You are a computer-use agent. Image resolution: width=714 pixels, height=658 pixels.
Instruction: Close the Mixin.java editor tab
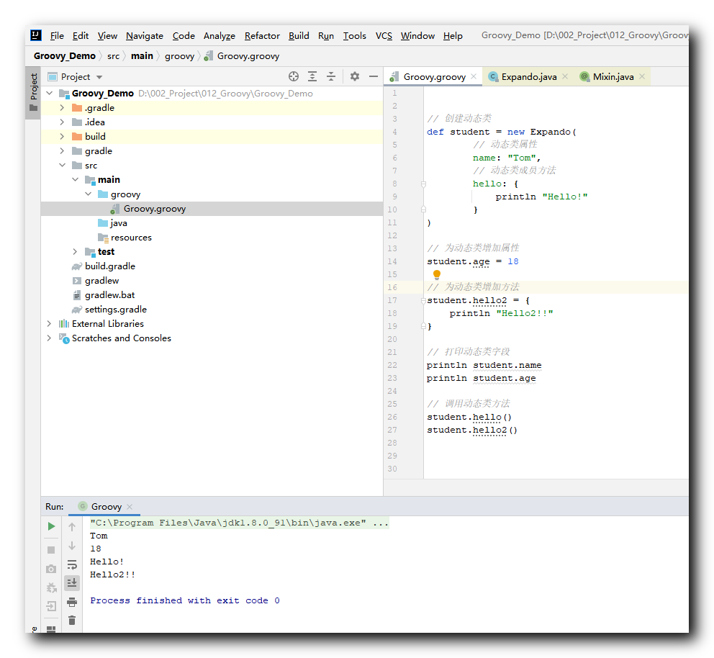click(x=642, y=76)
